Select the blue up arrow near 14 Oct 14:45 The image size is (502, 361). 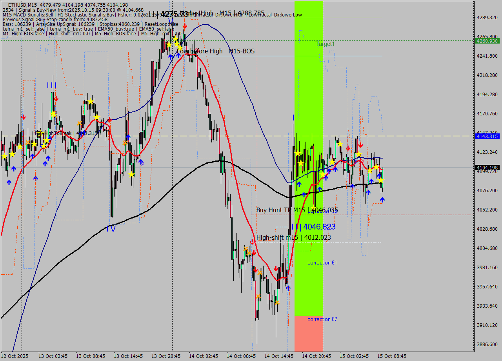[x=299, y=184]
